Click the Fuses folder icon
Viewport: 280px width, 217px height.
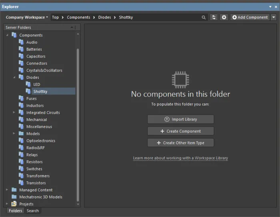coord(21,98)
